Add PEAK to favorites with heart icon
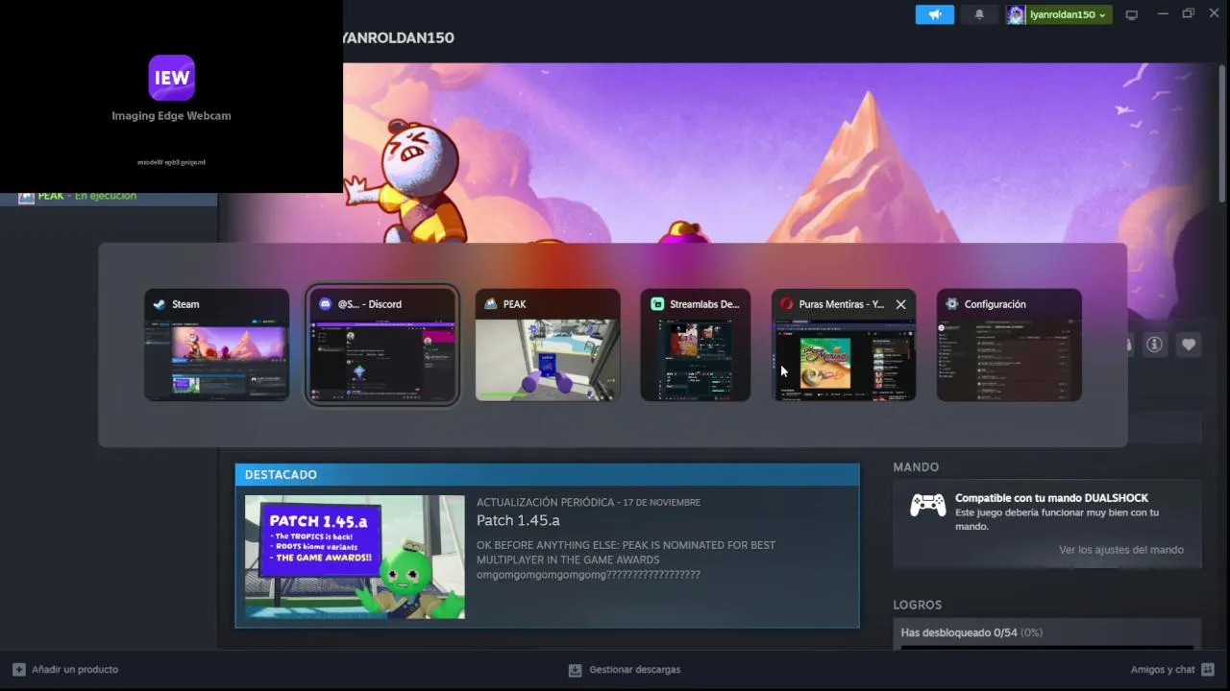Screen dimensions: 1230x691 coord(1189,345)
